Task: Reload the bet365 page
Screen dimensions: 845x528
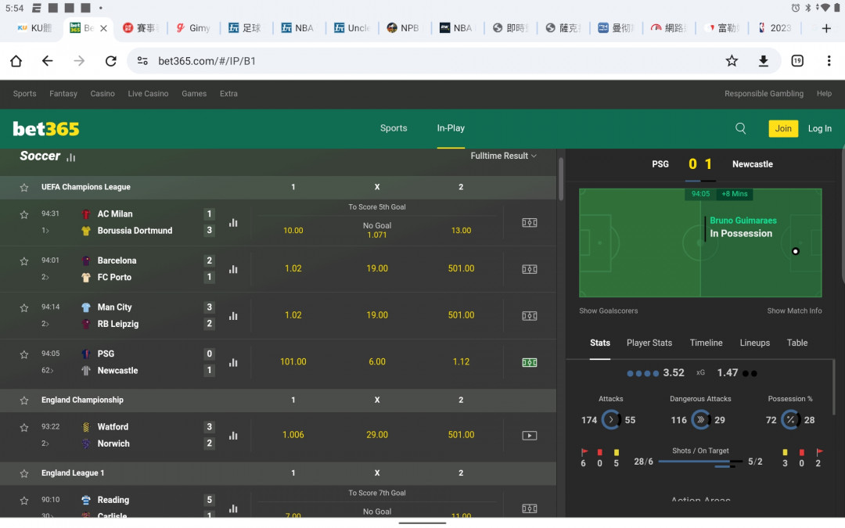Action: [111, 61]
